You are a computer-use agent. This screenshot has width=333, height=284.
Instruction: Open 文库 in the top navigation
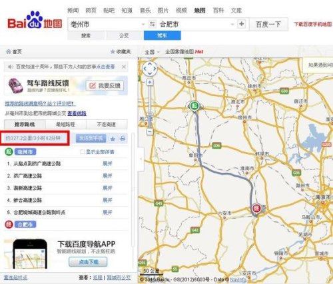coord(236,11)
